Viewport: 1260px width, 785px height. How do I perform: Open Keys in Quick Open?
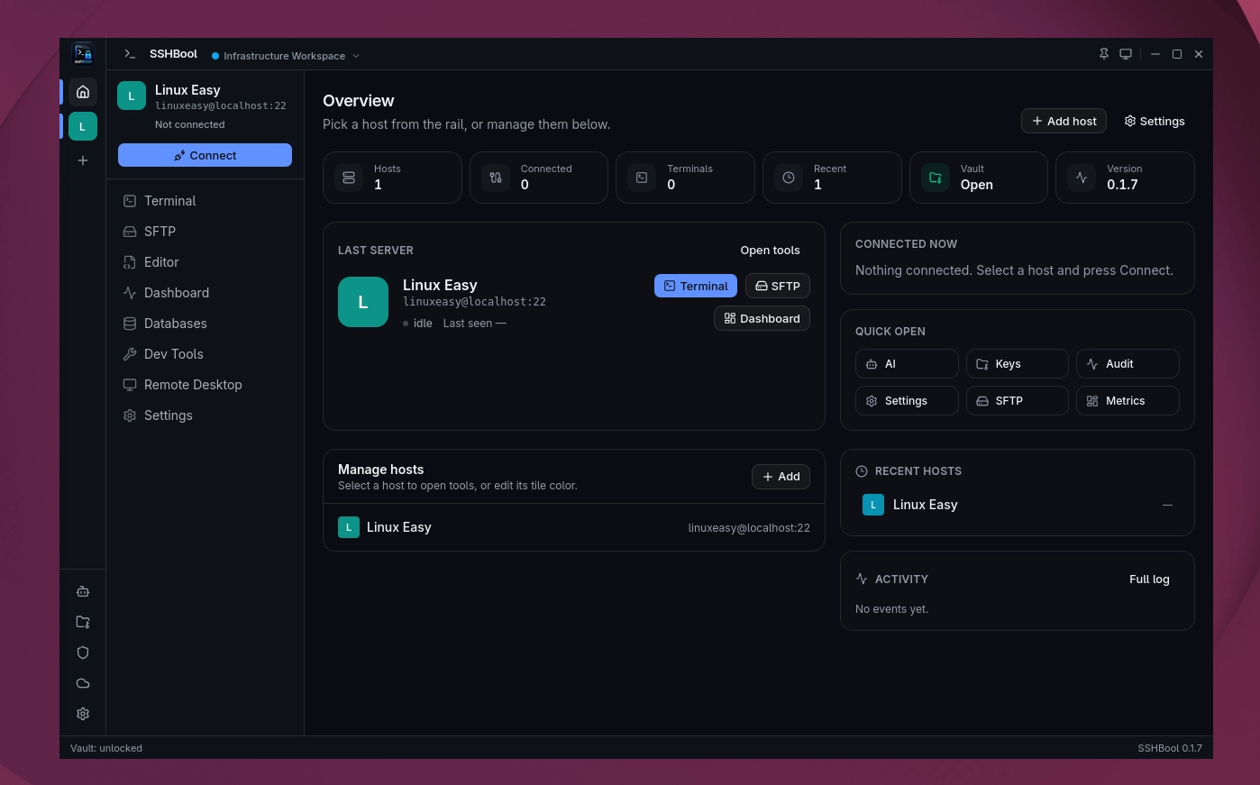[x=1018, y=364]
